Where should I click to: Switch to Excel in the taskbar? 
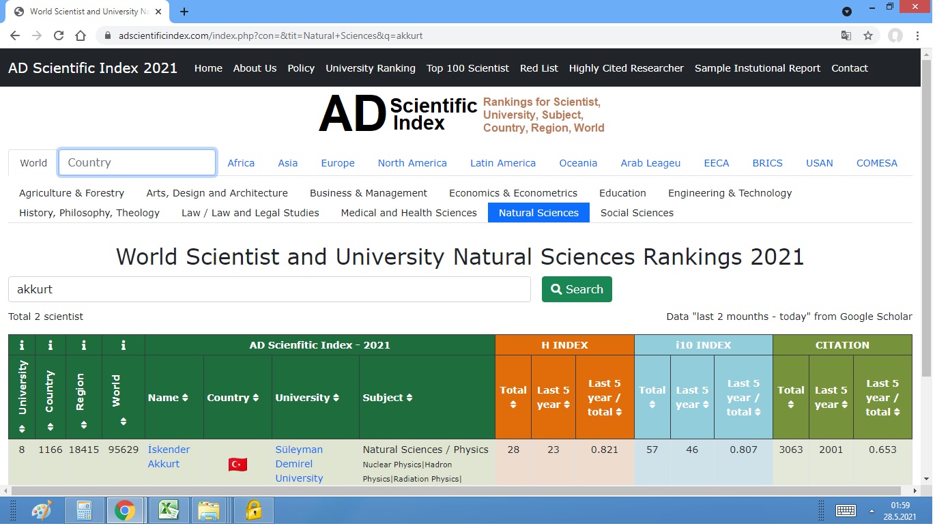tap(168, 510)
